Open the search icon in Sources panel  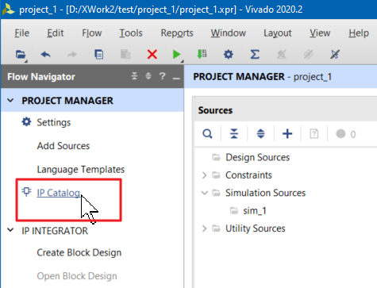207,134
